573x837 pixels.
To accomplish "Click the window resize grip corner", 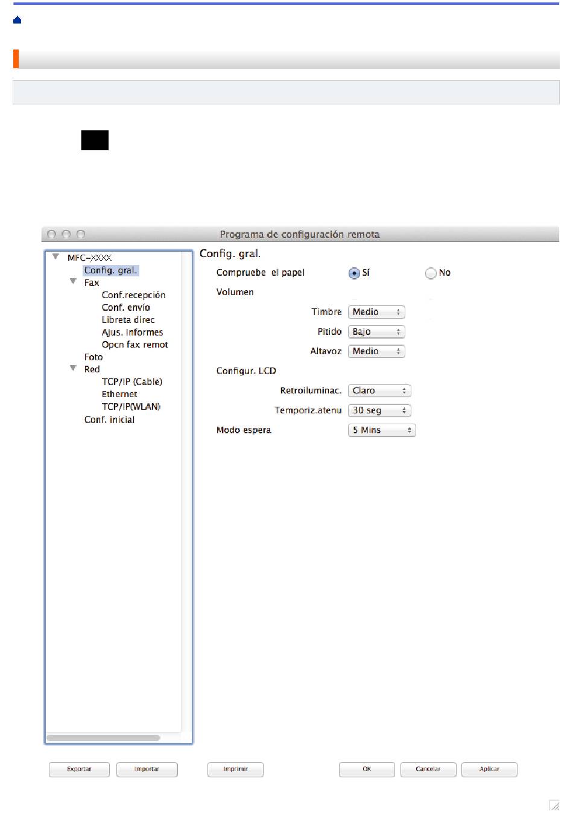I will [554, 806].
